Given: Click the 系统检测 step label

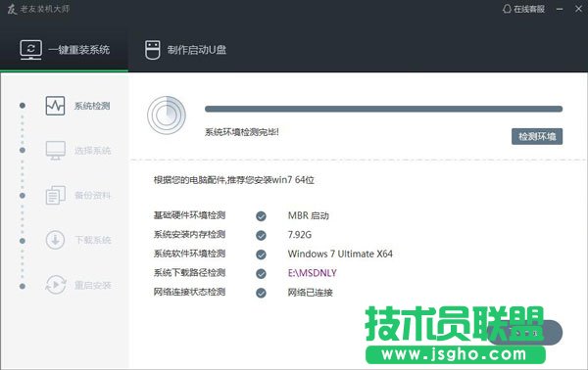Looking at the screenshot, I should click(x=92, y=106).
